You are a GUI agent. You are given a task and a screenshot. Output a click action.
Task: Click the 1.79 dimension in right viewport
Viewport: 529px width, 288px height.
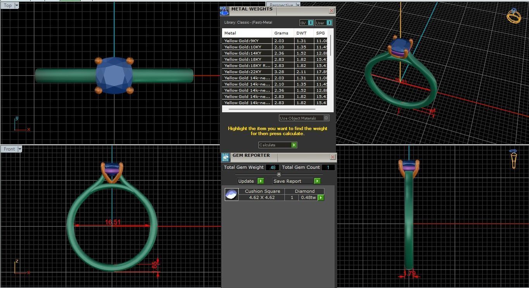click(409, 273)
